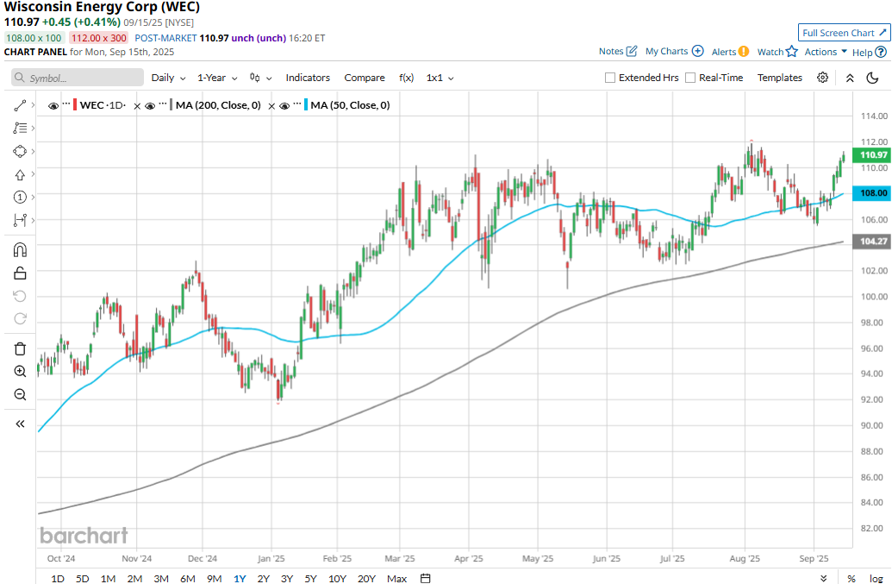Toggle percent scale button

coord(851,578)
